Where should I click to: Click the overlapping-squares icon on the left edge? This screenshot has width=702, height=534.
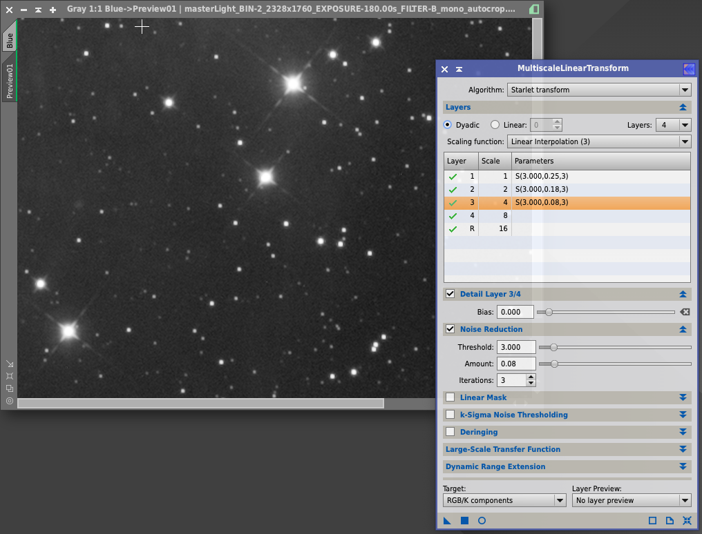(10, 388)
